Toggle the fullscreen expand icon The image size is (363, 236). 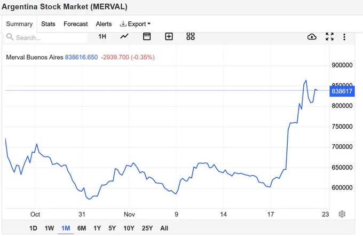329,37
